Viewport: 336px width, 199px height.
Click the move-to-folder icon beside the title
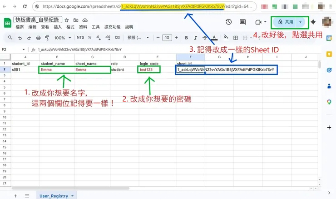tap(76, 20)
